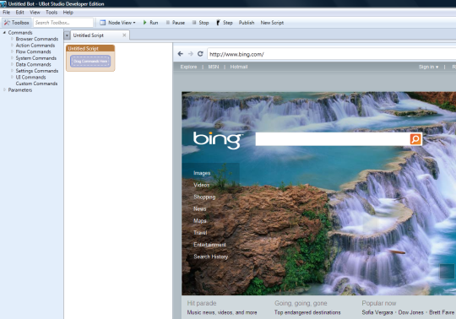Open the Help menu

tap(68, 12)
